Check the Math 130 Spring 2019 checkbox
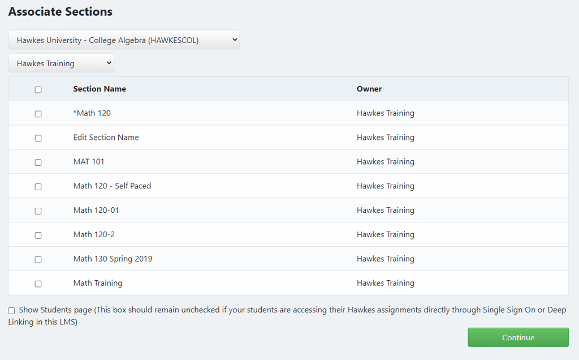This screenshot has width=579, height=360. (x=38, y=260)
